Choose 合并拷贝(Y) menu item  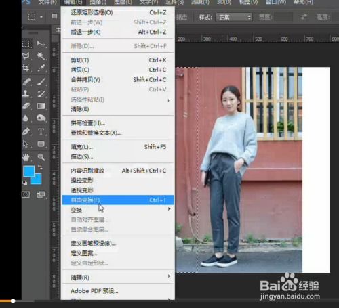click(x=118, y=80)
